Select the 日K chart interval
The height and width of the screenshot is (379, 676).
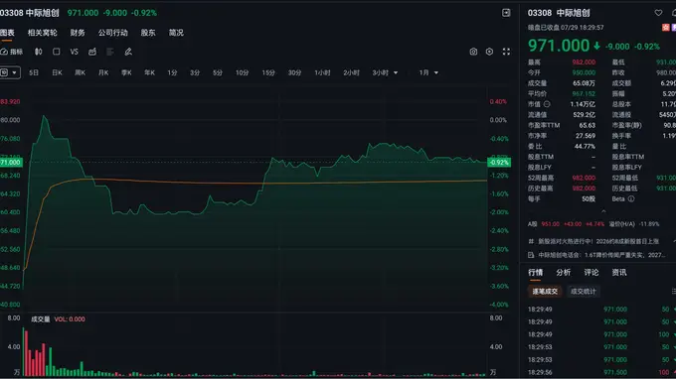(57, 72)
